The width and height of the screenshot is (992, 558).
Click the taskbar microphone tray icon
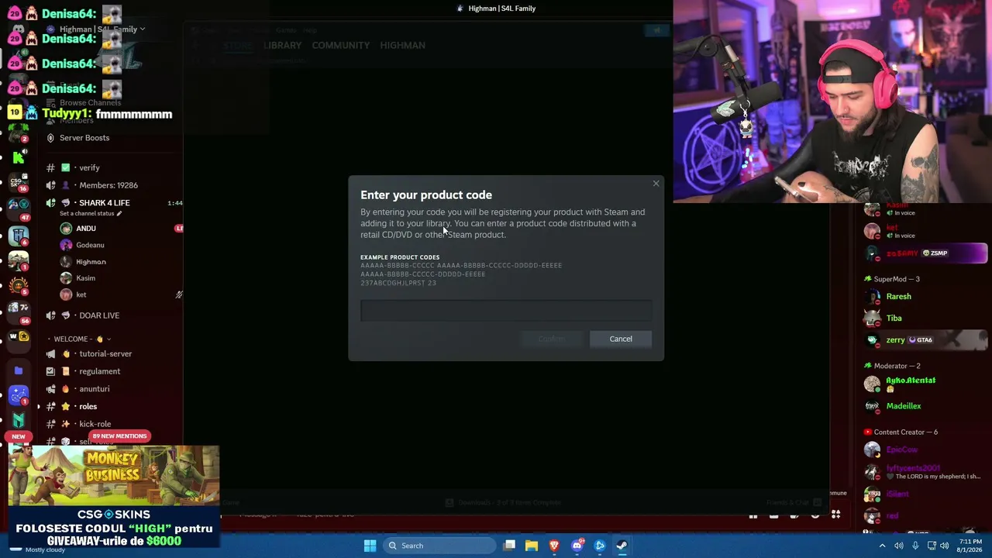click(x=915, y=546)
